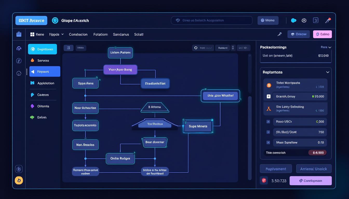Click the BIKIT Bycavce button
Viewport: 349px width, 199px height.
(31, 20)
